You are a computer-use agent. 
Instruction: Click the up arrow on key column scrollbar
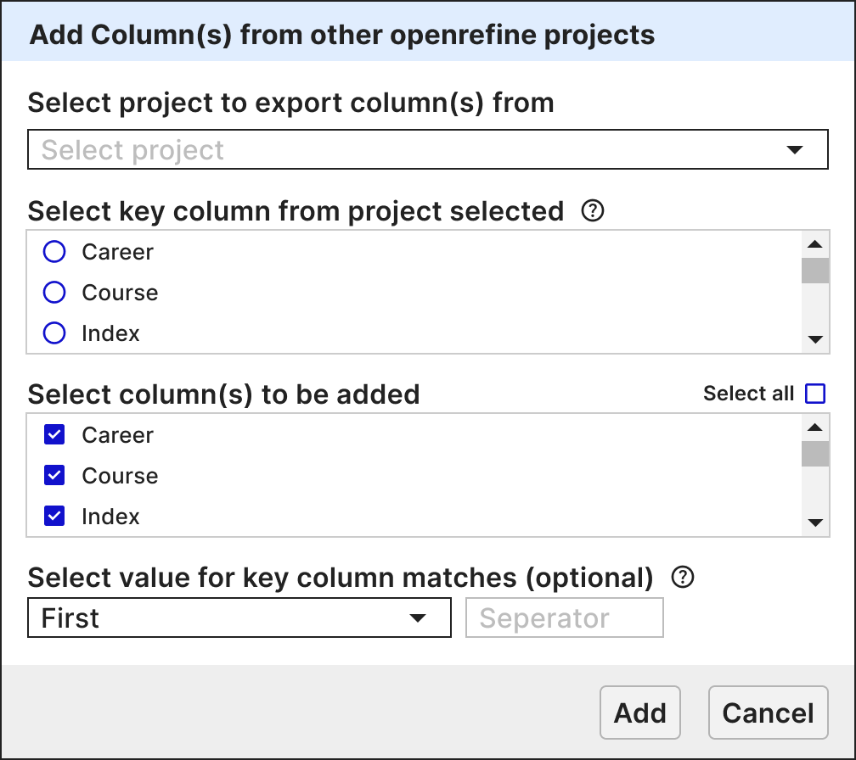(x=815, y=243)
